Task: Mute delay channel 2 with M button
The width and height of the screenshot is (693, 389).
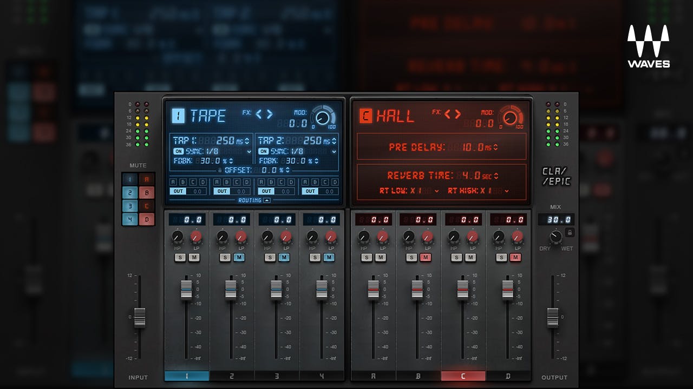Action: pyautogui.click(x=239, y=258)
